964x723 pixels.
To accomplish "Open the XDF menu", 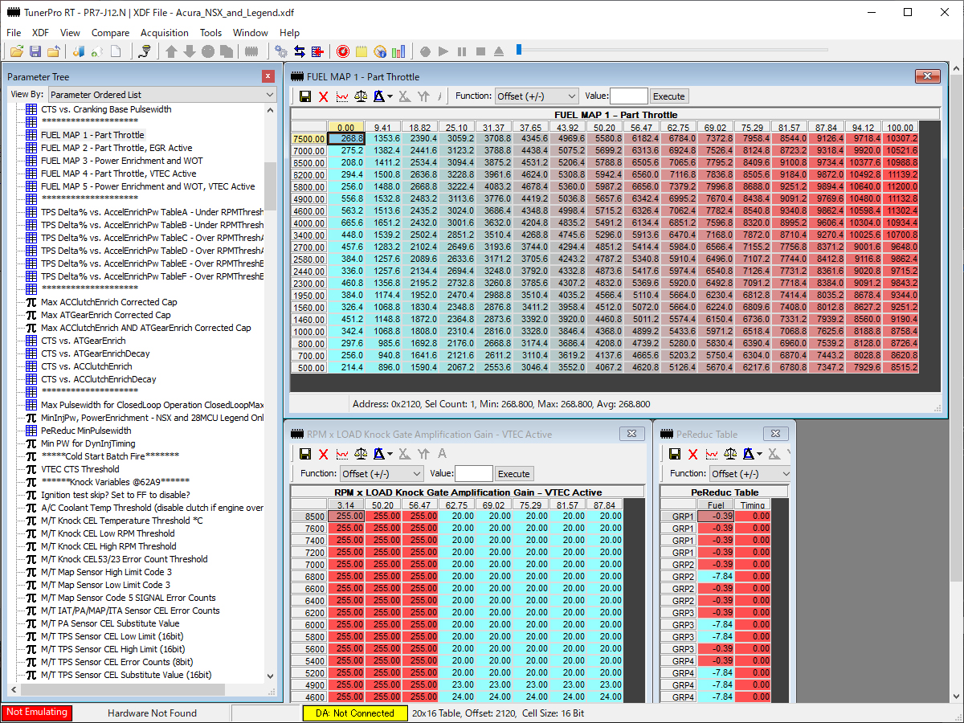I will pos(40,33).
